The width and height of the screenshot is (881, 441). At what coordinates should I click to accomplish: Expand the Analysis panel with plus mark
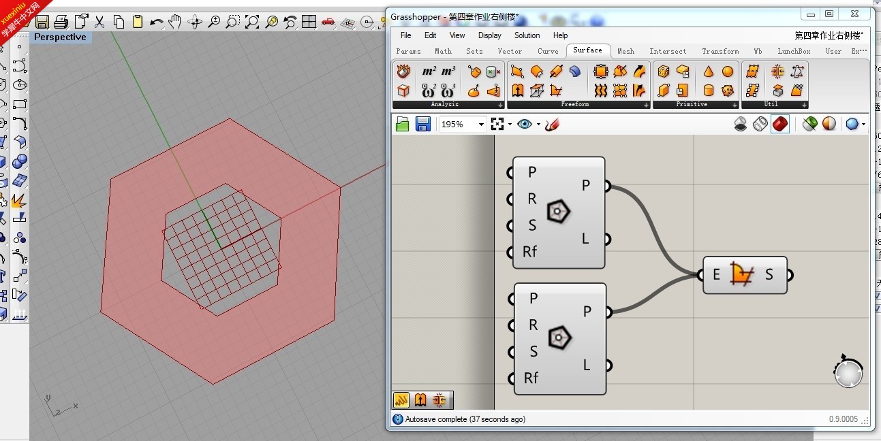click(501, 105)
